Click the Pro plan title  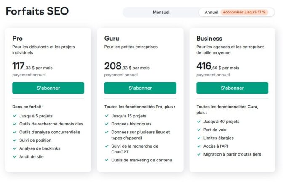click(18, 39)
